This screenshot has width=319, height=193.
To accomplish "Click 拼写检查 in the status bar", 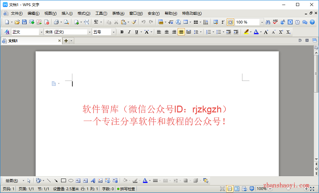I will point(126,189).
